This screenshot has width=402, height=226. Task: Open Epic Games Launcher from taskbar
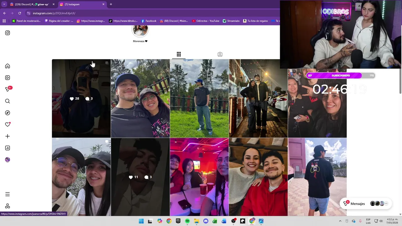[178, 221]
